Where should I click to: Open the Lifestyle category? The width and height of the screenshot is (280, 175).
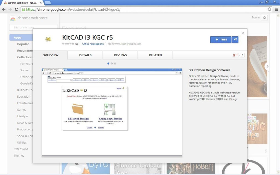click(x=22, y=116)
